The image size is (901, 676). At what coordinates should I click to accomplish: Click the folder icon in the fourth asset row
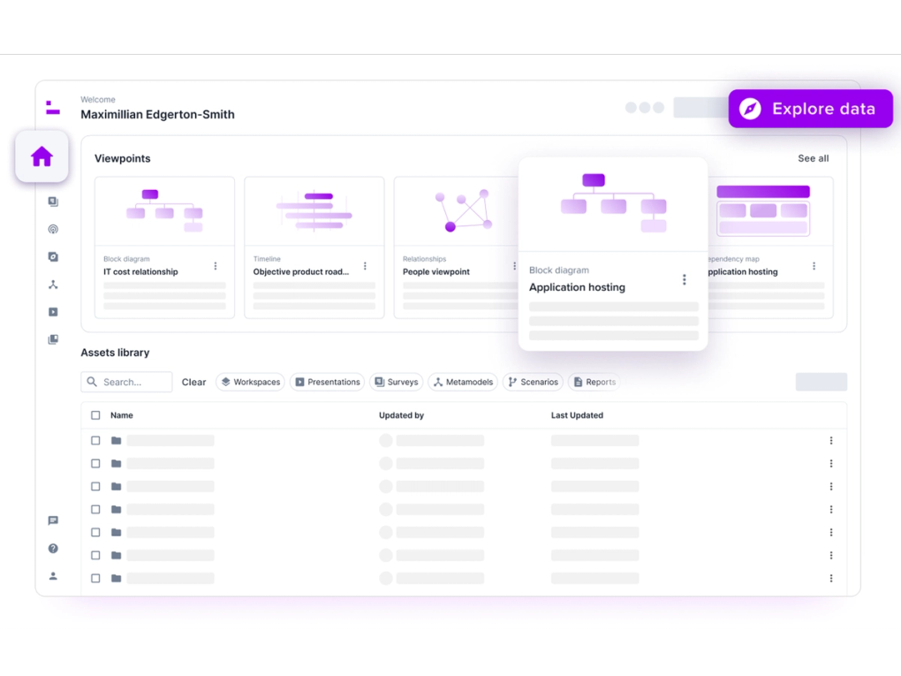pos(116,510)
